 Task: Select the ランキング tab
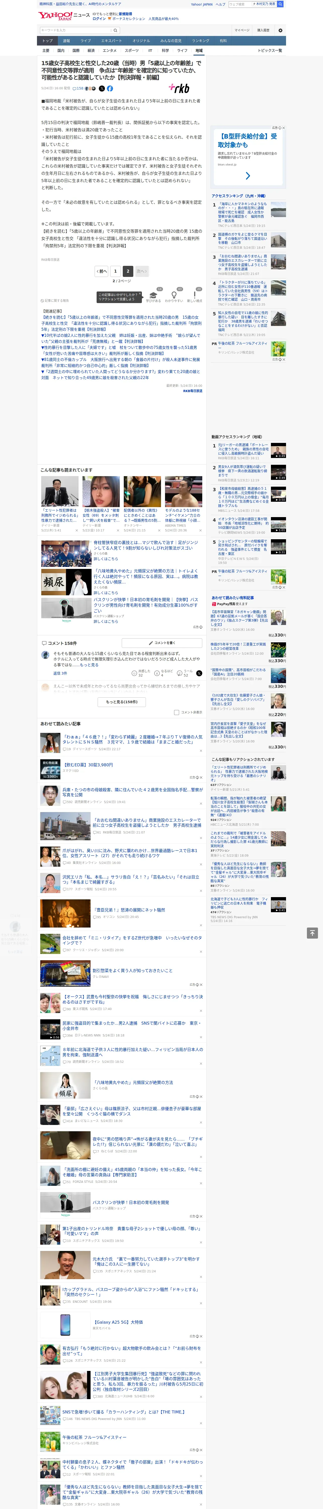coord(200,41)
